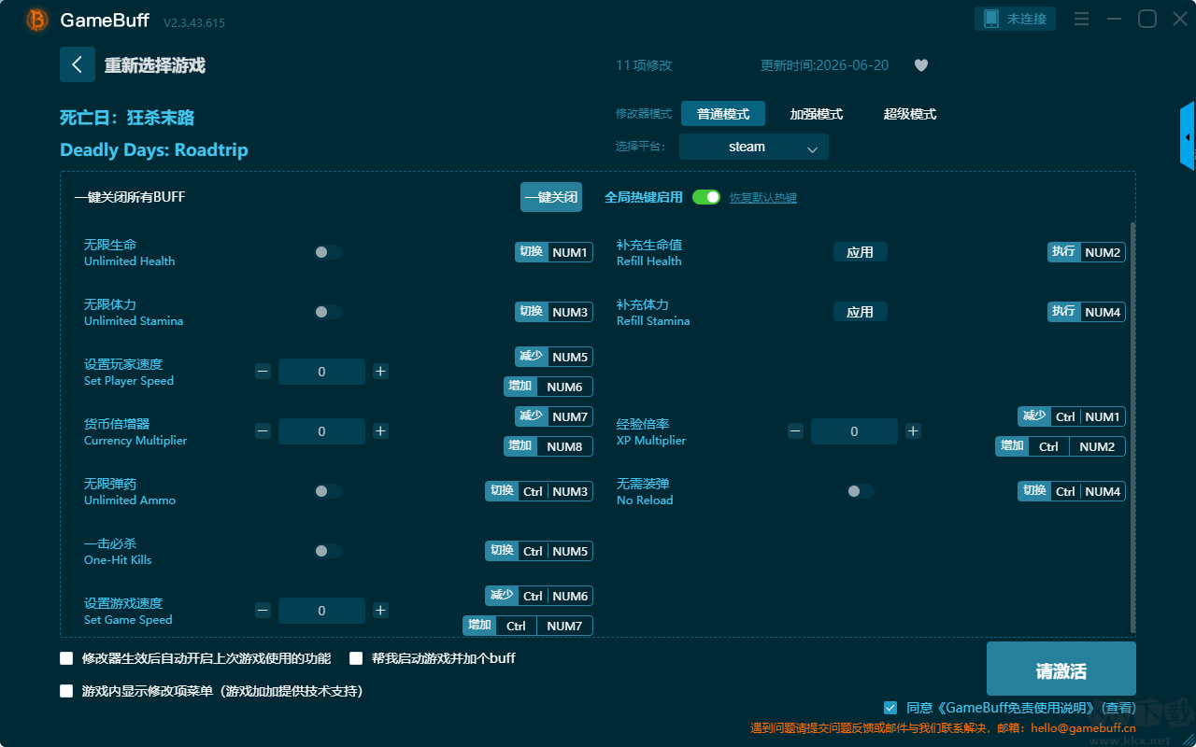Click NUM4 hotkey for Refill Stamina
1196x747 pixels.
pos(1103,312)
